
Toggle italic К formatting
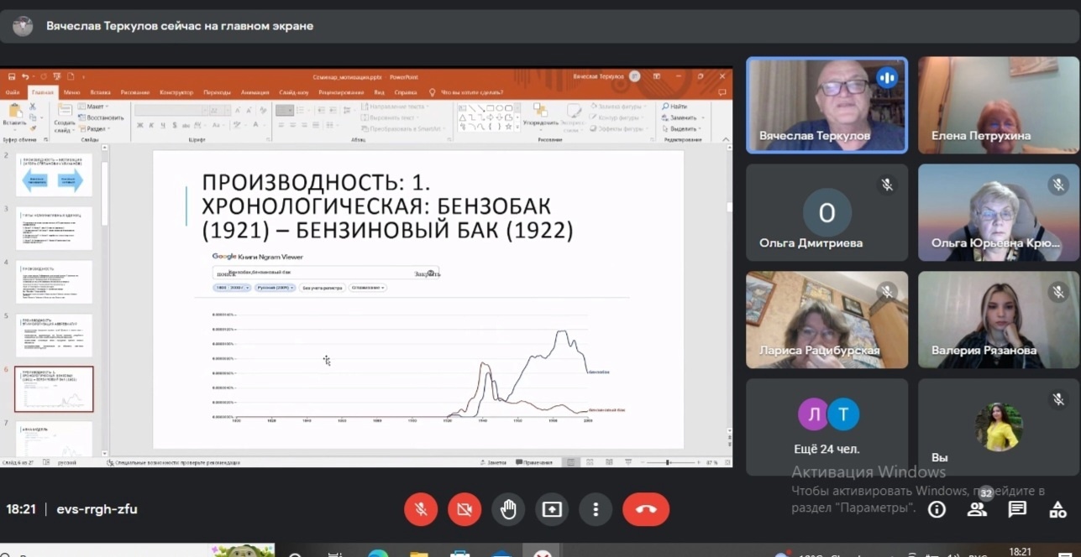[x=151, y=126]
